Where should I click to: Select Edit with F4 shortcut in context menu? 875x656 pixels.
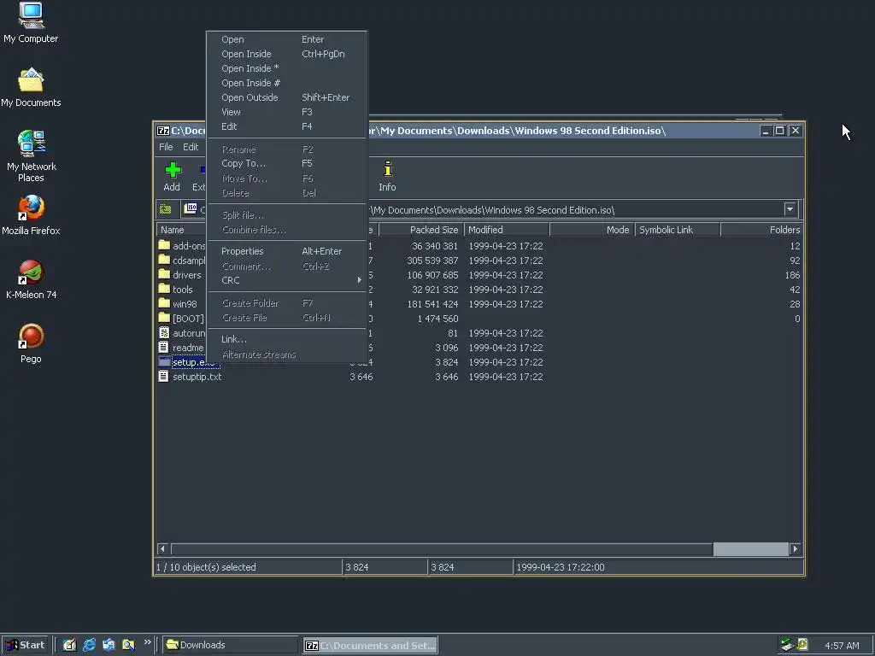click(287, 126)
